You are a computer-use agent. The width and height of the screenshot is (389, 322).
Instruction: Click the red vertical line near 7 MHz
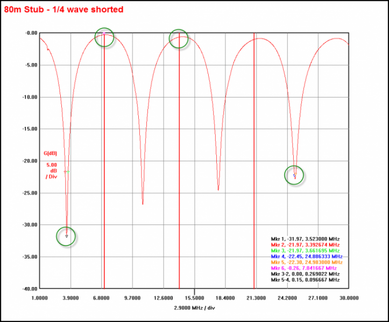[x=104, y=162]
